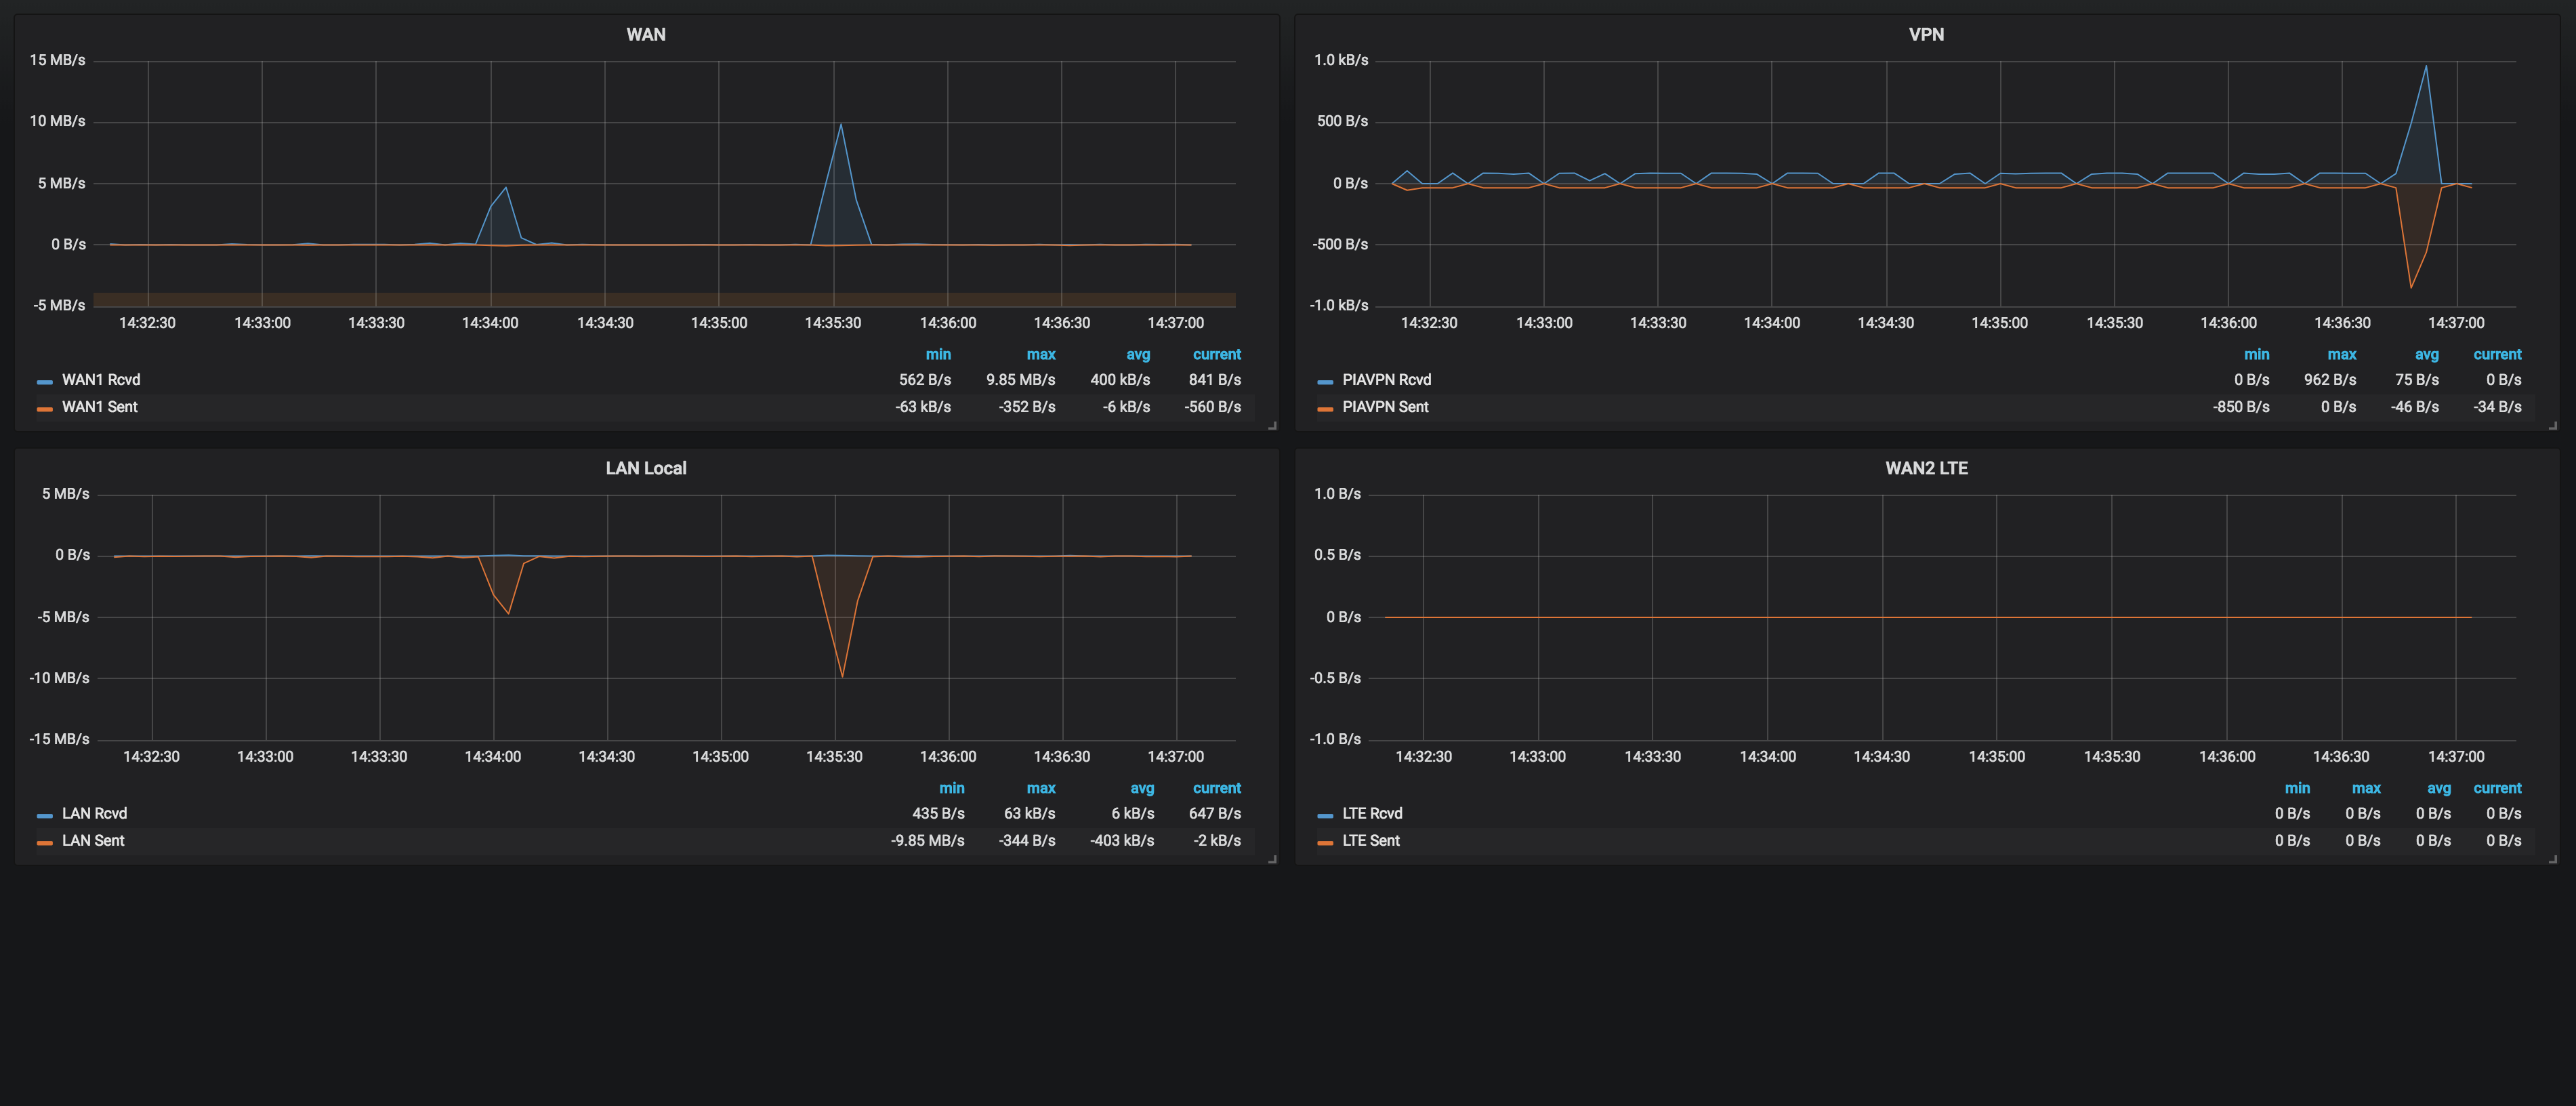Click the 14:34:00 tick label in LAN Local graph

pos(493,757)
